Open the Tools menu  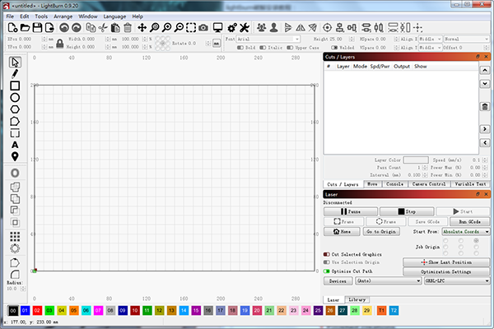point(41,16)
